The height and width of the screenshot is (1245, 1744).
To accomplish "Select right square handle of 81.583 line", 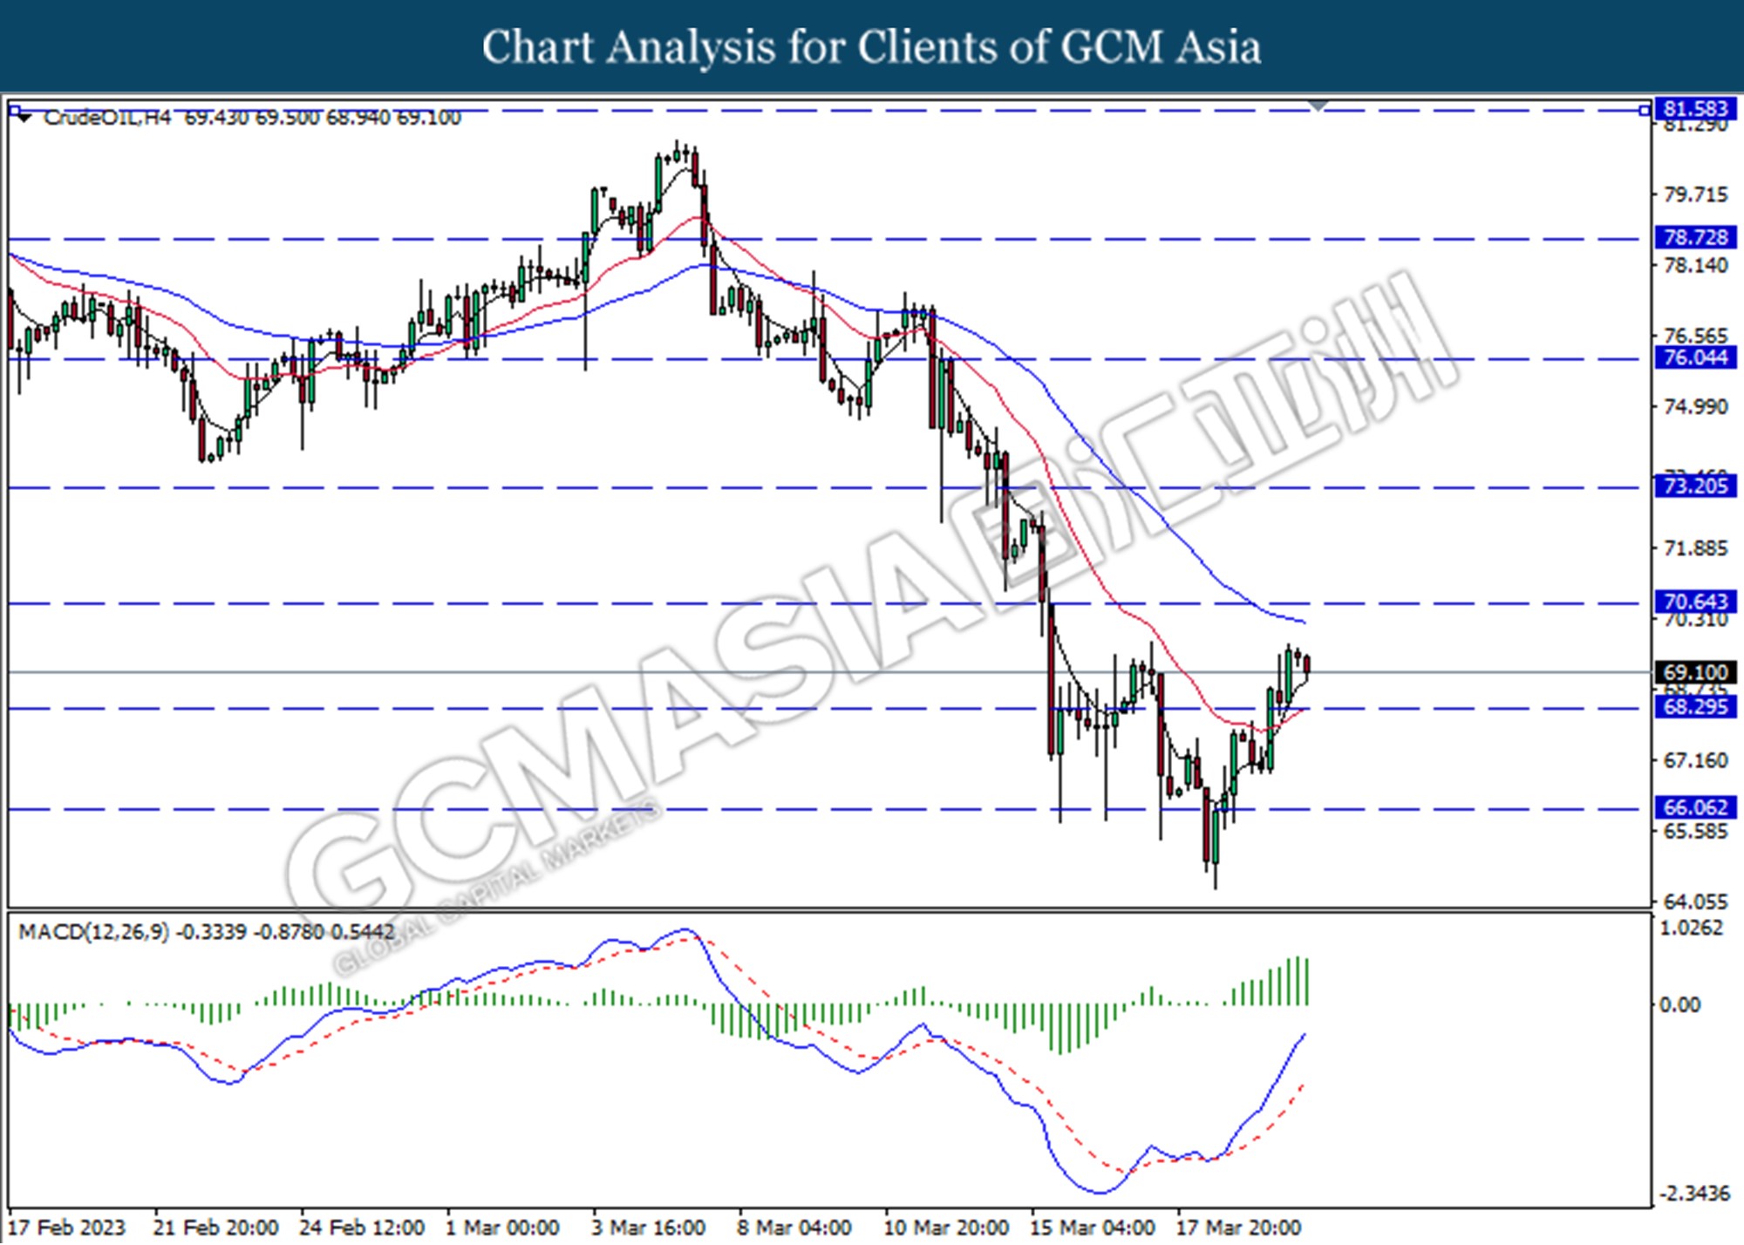I will coord(1644,110).
